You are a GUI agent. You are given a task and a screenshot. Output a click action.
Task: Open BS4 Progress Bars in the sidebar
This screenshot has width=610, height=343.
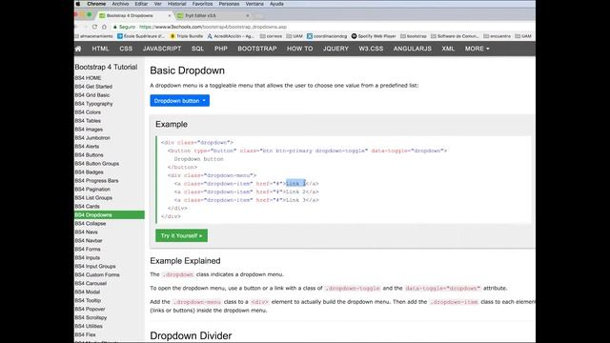[x=96, y=180]
